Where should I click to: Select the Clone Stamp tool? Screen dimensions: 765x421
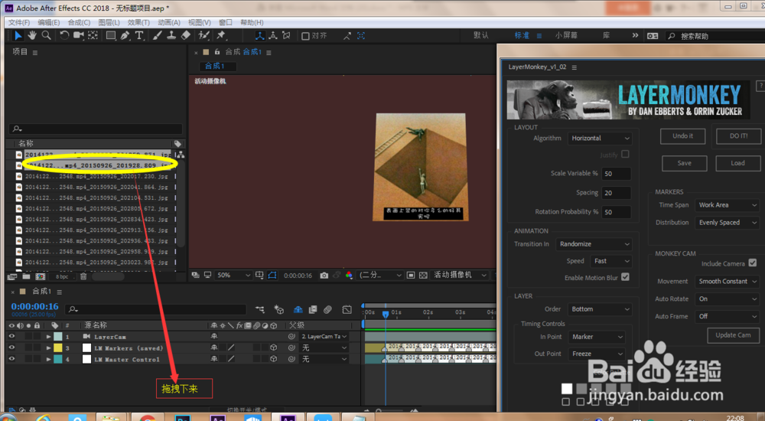[171, 36]
